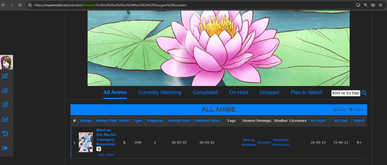Viewport: 387px width, 165px height.
Task: Click the water lily banner image
Action: point(219,48)
